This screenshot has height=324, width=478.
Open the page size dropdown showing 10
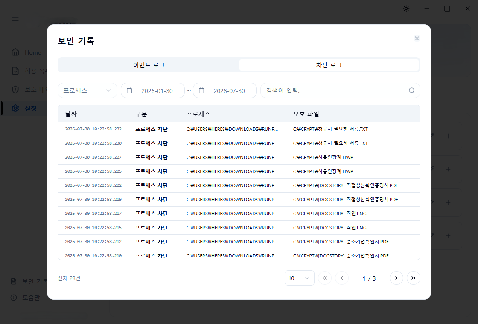(x=299, y=278)
